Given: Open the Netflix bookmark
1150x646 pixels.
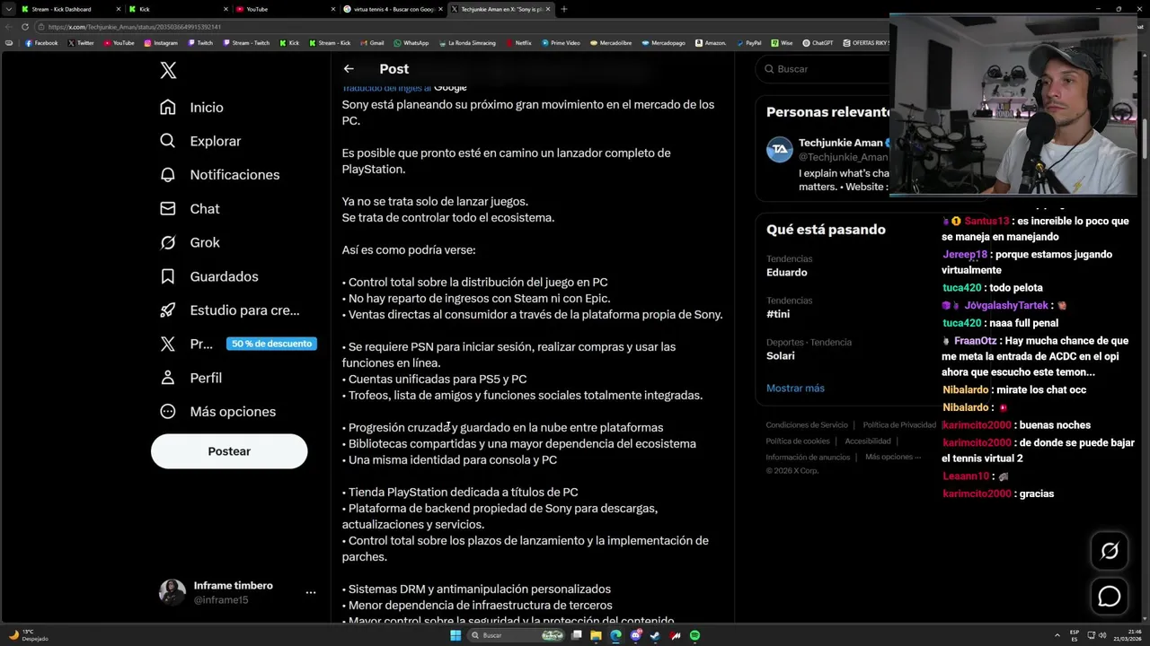Looking at the screenshot, I should coord(518,42).
